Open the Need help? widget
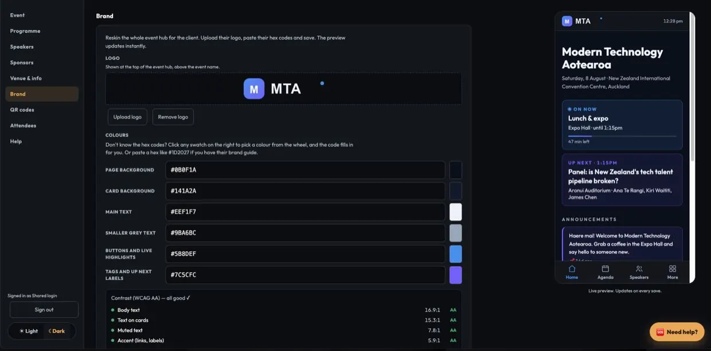Screen dimensions: 711x351 (677, 332)
